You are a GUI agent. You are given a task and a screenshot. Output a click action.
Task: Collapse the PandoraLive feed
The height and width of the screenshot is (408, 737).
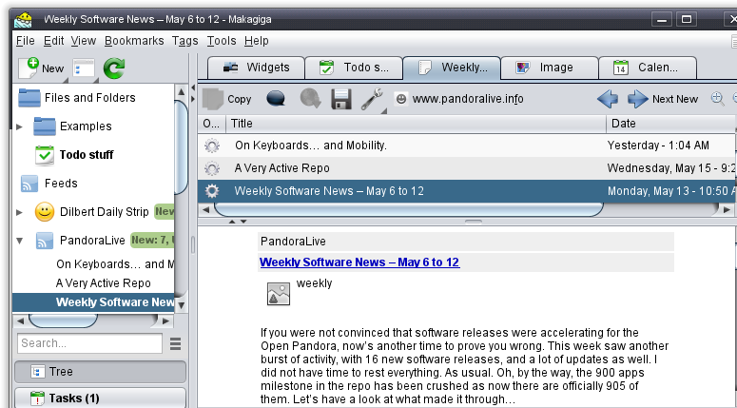pyautogui.click(x=19, y=241)
